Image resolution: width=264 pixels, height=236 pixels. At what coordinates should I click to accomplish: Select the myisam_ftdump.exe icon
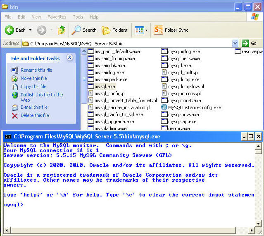click(91, 58)
